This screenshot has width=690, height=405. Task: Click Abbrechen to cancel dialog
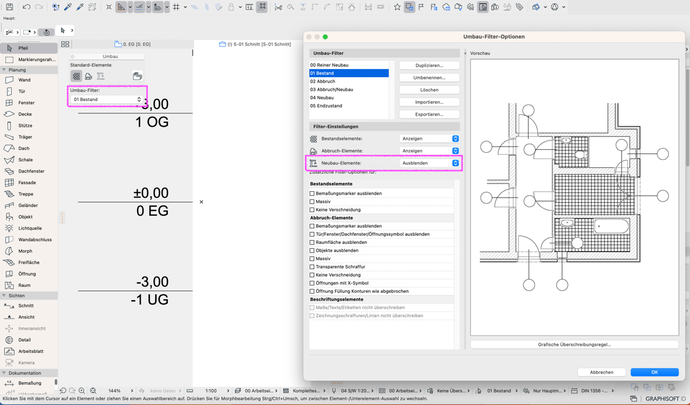[602, 372]
